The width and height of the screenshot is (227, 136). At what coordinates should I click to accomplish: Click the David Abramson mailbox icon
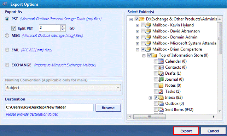[x=148, y=31]
